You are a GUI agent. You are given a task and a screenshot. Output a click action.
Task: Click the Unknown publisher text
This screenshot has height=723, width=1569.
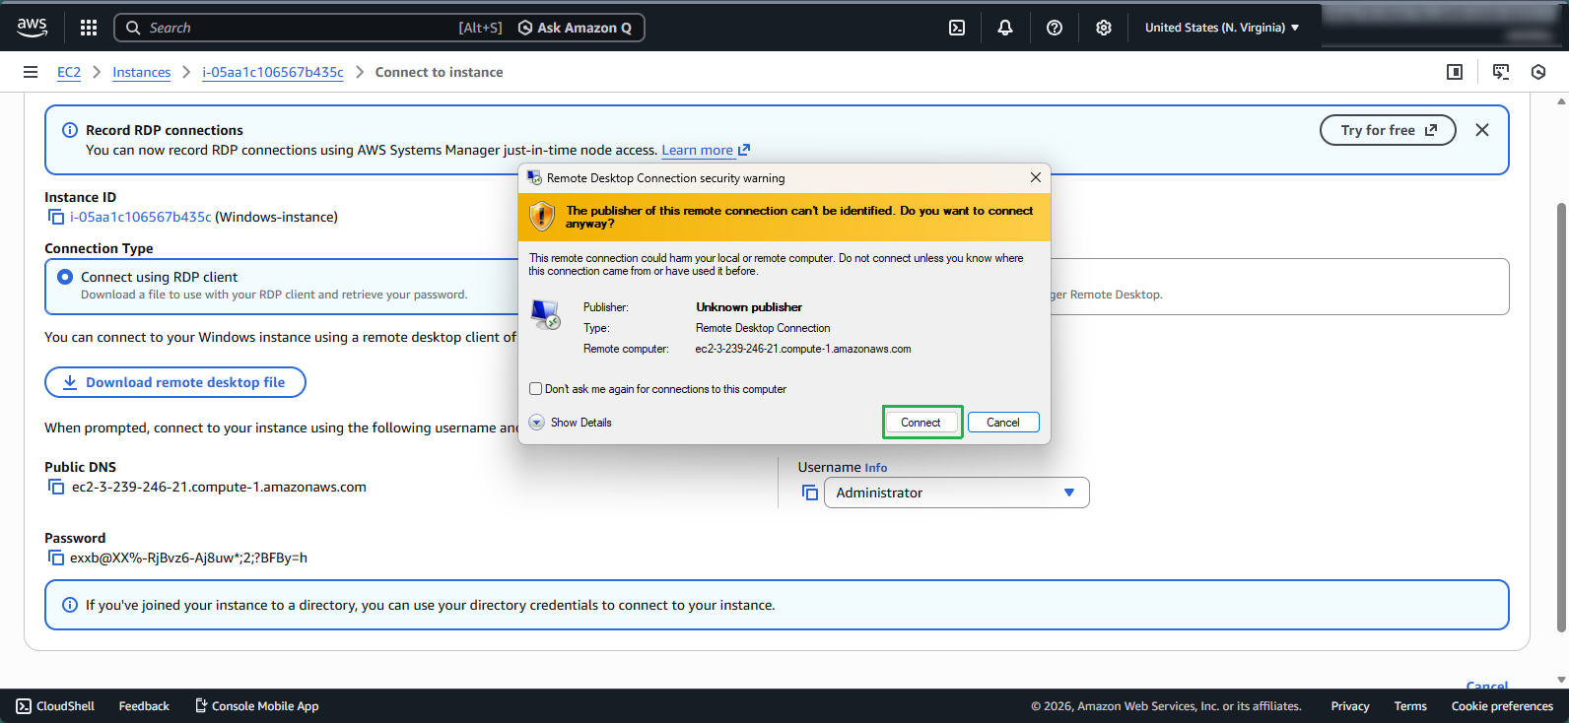(x=749, y=307)
